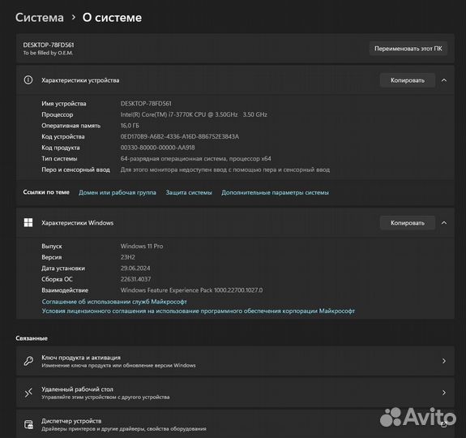Select the Ключ продукта и активация row title
This screenshot has width=466, height=438.
point(81,358)
